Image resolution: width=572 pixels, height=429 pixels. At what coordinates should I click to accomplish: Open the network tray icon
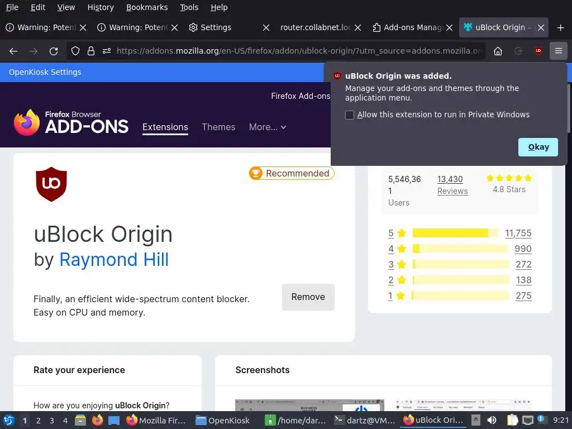[x=527, y=420]
